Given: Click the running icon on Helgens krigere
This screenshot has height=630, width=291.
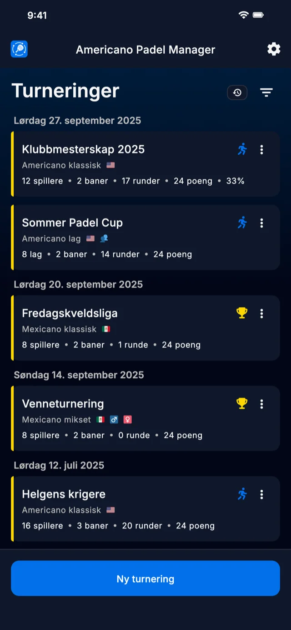Looking at the screenshot, I should click(x=242, y=493).
